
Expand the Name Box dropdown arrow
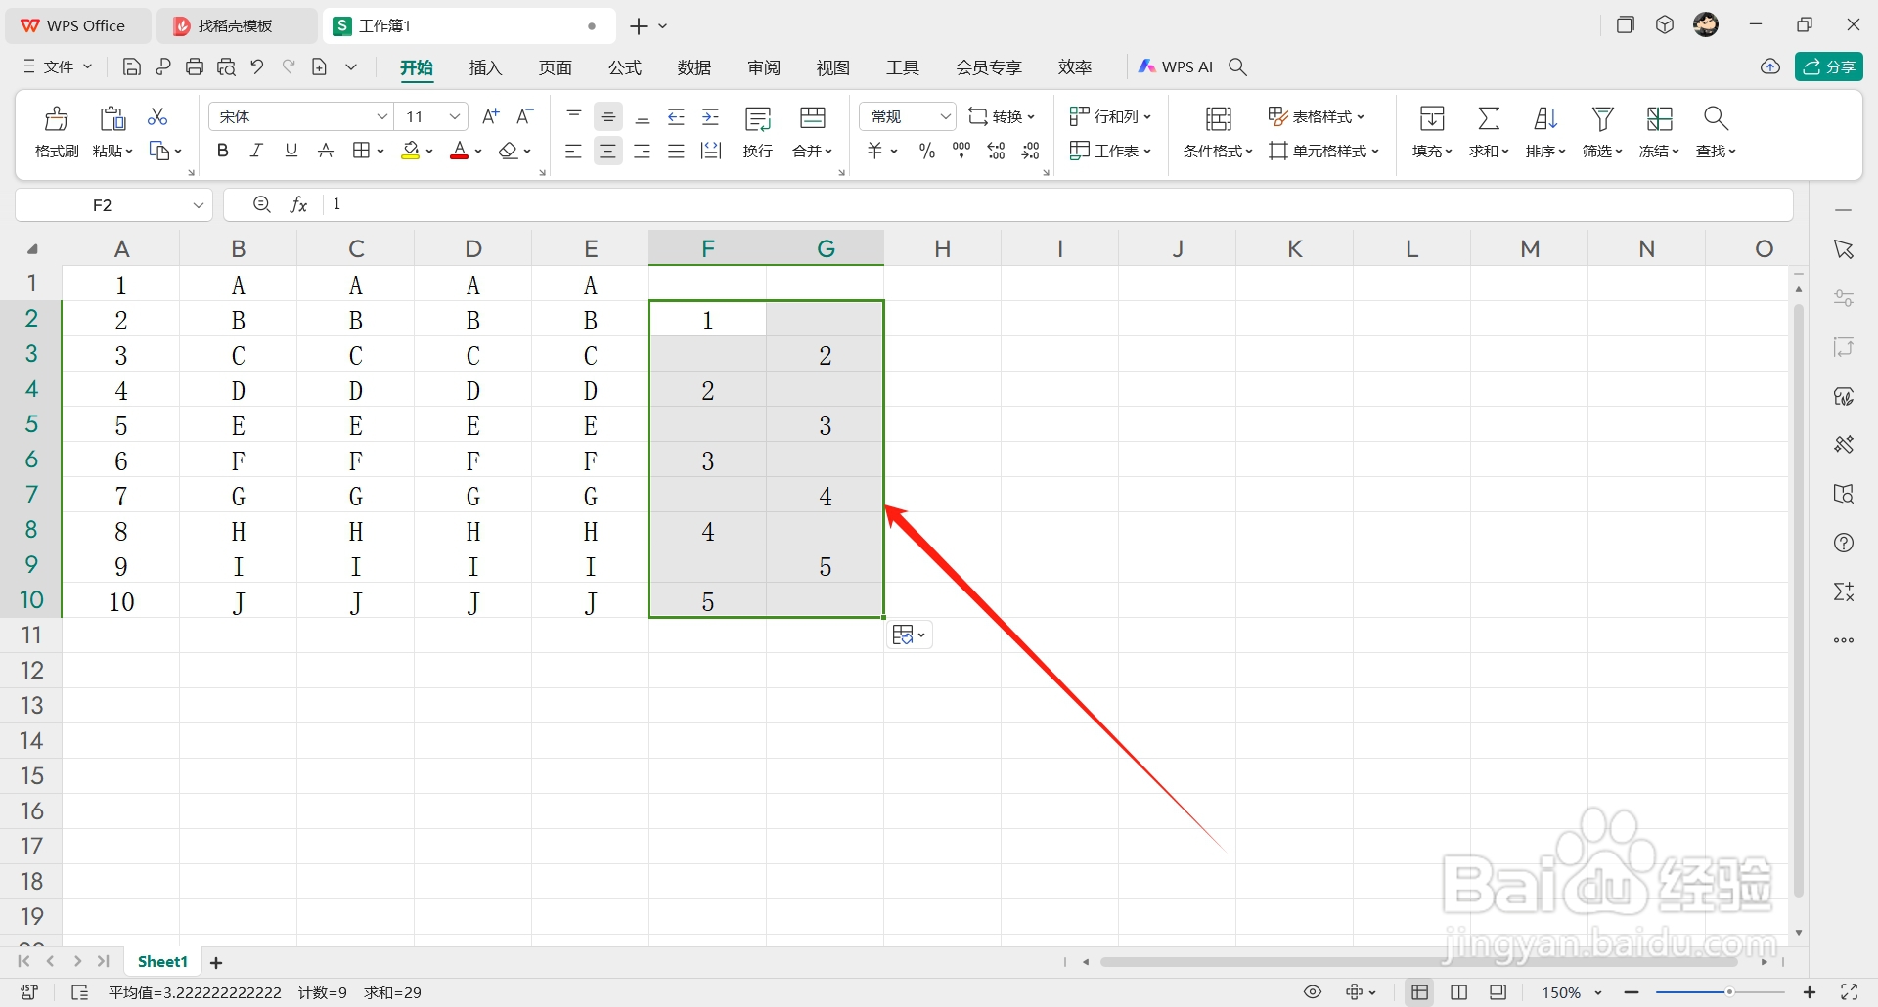tap(199, 205)
